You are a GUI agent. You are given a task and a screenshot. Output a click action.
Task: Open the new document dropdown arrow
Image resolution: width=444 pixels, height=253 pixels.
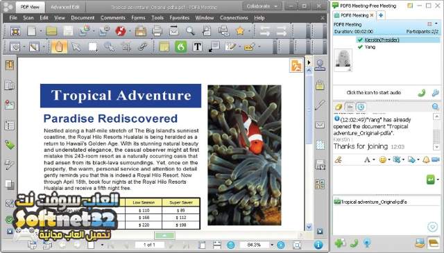tap(41, 31)
